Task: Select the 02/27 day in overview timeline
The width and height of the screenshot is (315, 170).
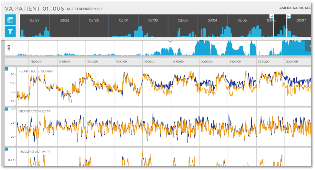Action: pos(35,26)
